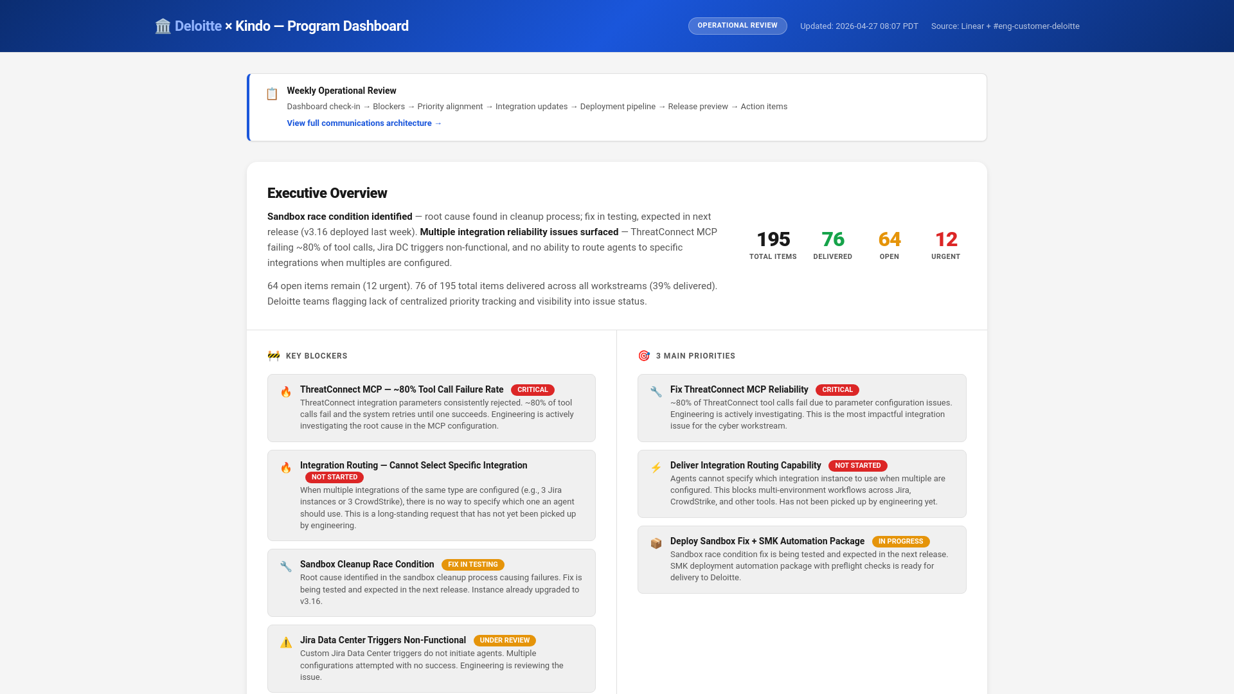
Task: Click the fire icon on Integration Routing blocker
Action: (x=286, y=468)
